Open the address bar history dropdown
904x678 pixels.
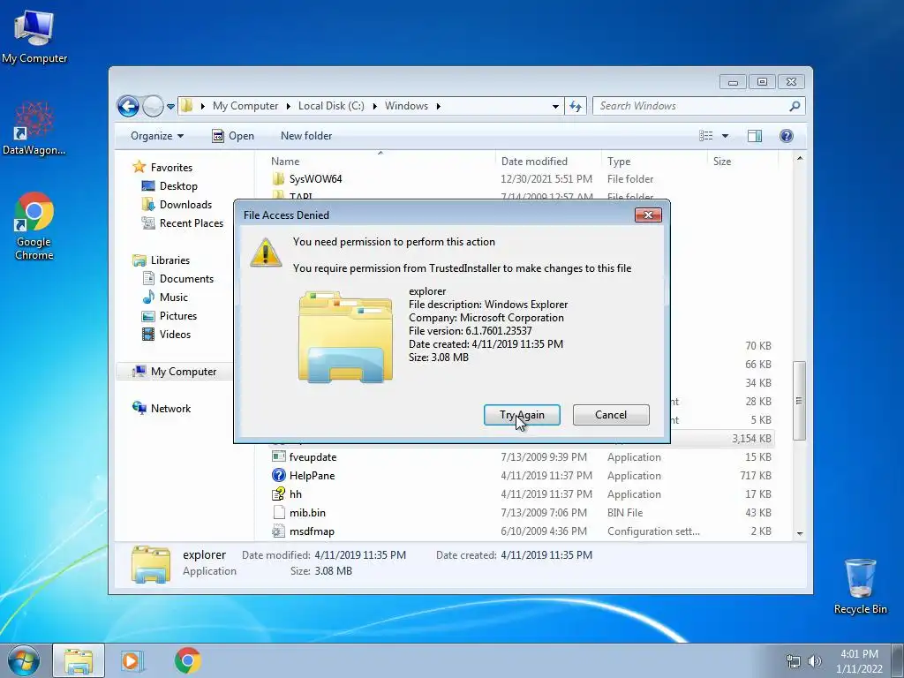coord(555,106)
